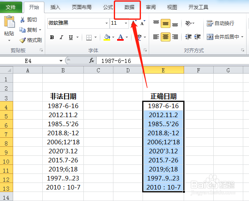249x201 pixels.
Task: Align text left
Action: click(x=156, y=37)
